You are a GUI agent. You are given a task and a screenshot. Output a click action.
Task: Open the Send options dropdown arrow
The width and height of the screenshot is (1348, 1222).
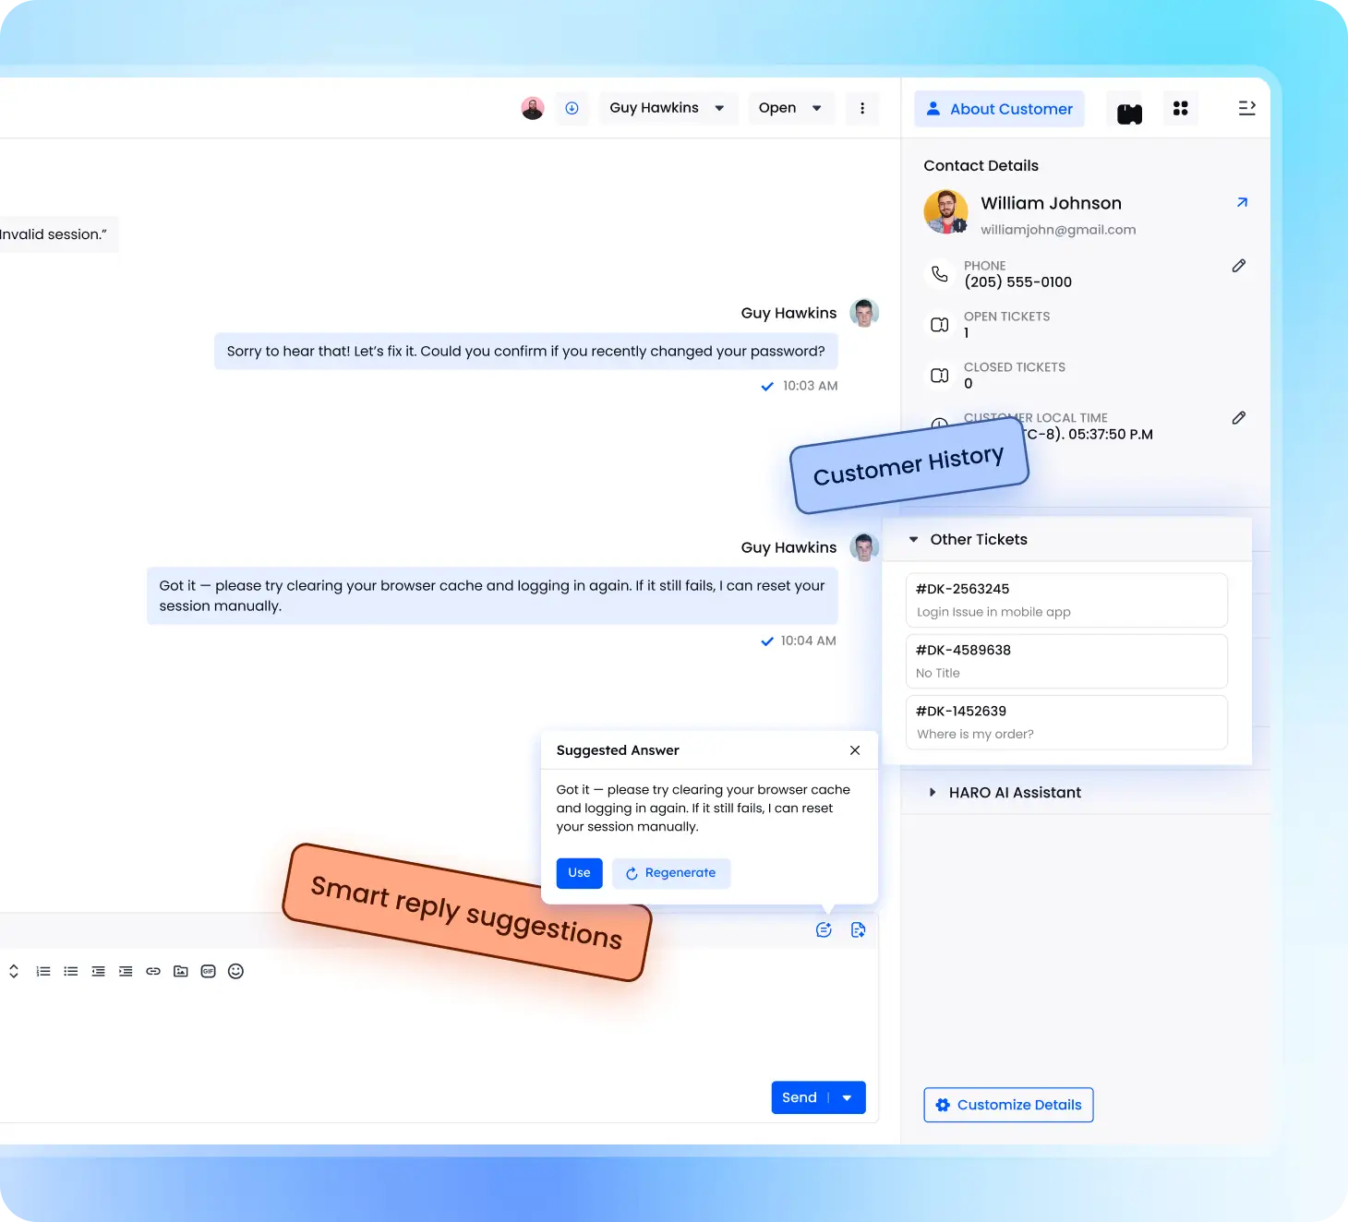click(x=848, y=1097)
